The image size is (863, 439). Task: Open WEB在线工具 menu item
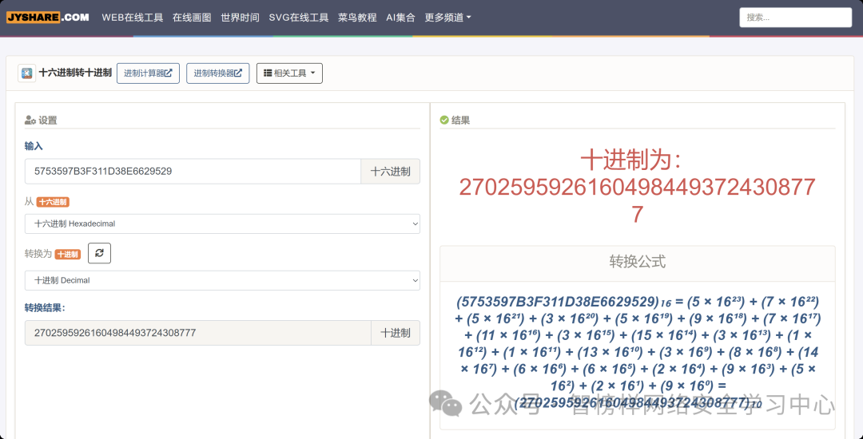[x=133, y=17]
